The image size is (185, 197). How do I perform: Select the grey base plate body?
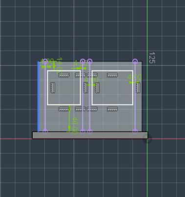click(x=90, y=135)
